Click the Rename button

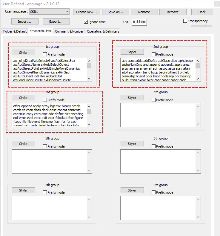144,12
